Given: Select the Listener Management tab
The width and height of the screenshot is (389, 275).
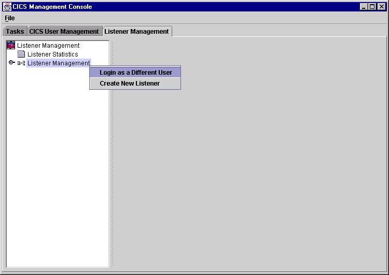Looking at the screenshot, I should pos(137,32).
